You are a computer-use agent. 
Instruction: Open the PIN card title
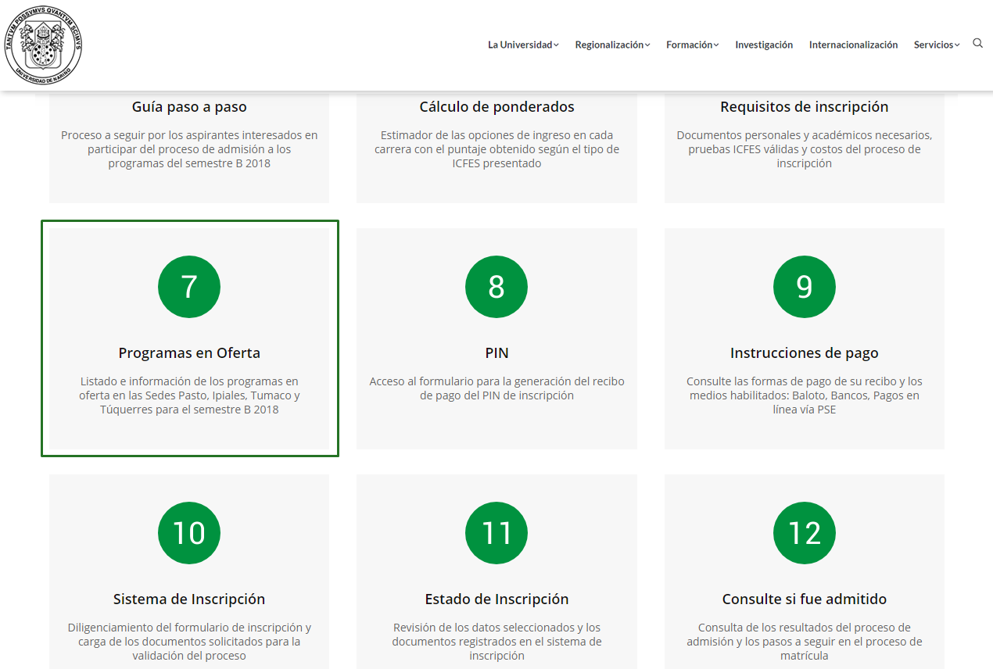[496, 352]
